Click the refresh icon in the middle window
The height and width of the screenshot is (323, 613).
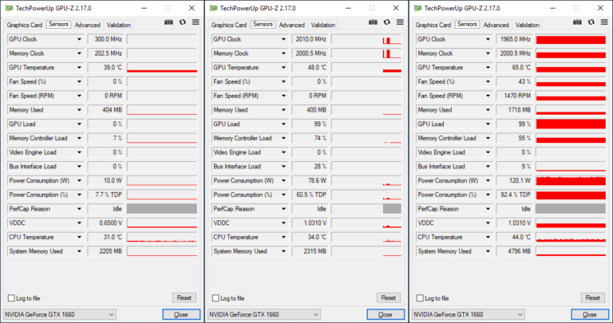(x=386, y=22)
